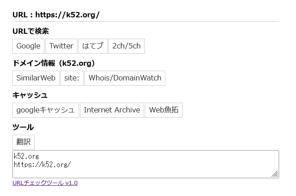The height and width of the screenshot is (196, 296).
Task: Open the Web魚拓 cache button
Action: (x=164, y=110)
